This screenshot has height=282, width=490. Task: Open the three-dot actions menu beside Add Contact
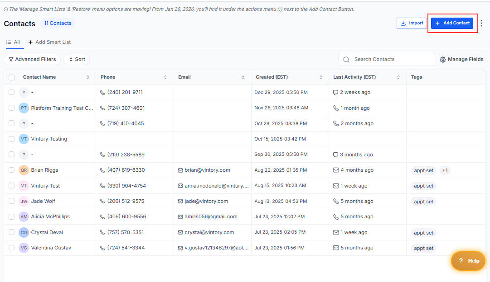pyautogui.click(x=481, y=23)
